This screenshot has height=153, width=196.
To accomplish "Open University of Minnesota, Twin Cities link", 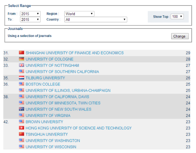I will click(63, 103).
